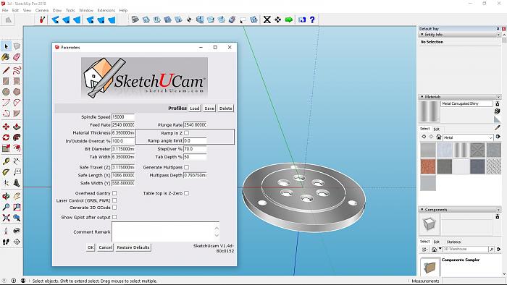Pick the Orbit camera tool
The height and width of the screenshot is (285, 507).
[6, 196]
